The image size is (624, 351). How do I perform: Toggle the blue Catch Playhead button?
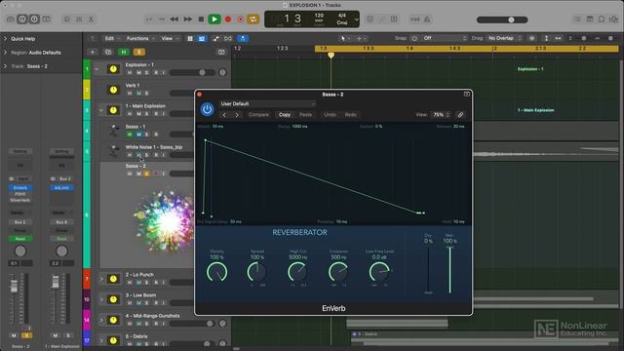(243, 39)
